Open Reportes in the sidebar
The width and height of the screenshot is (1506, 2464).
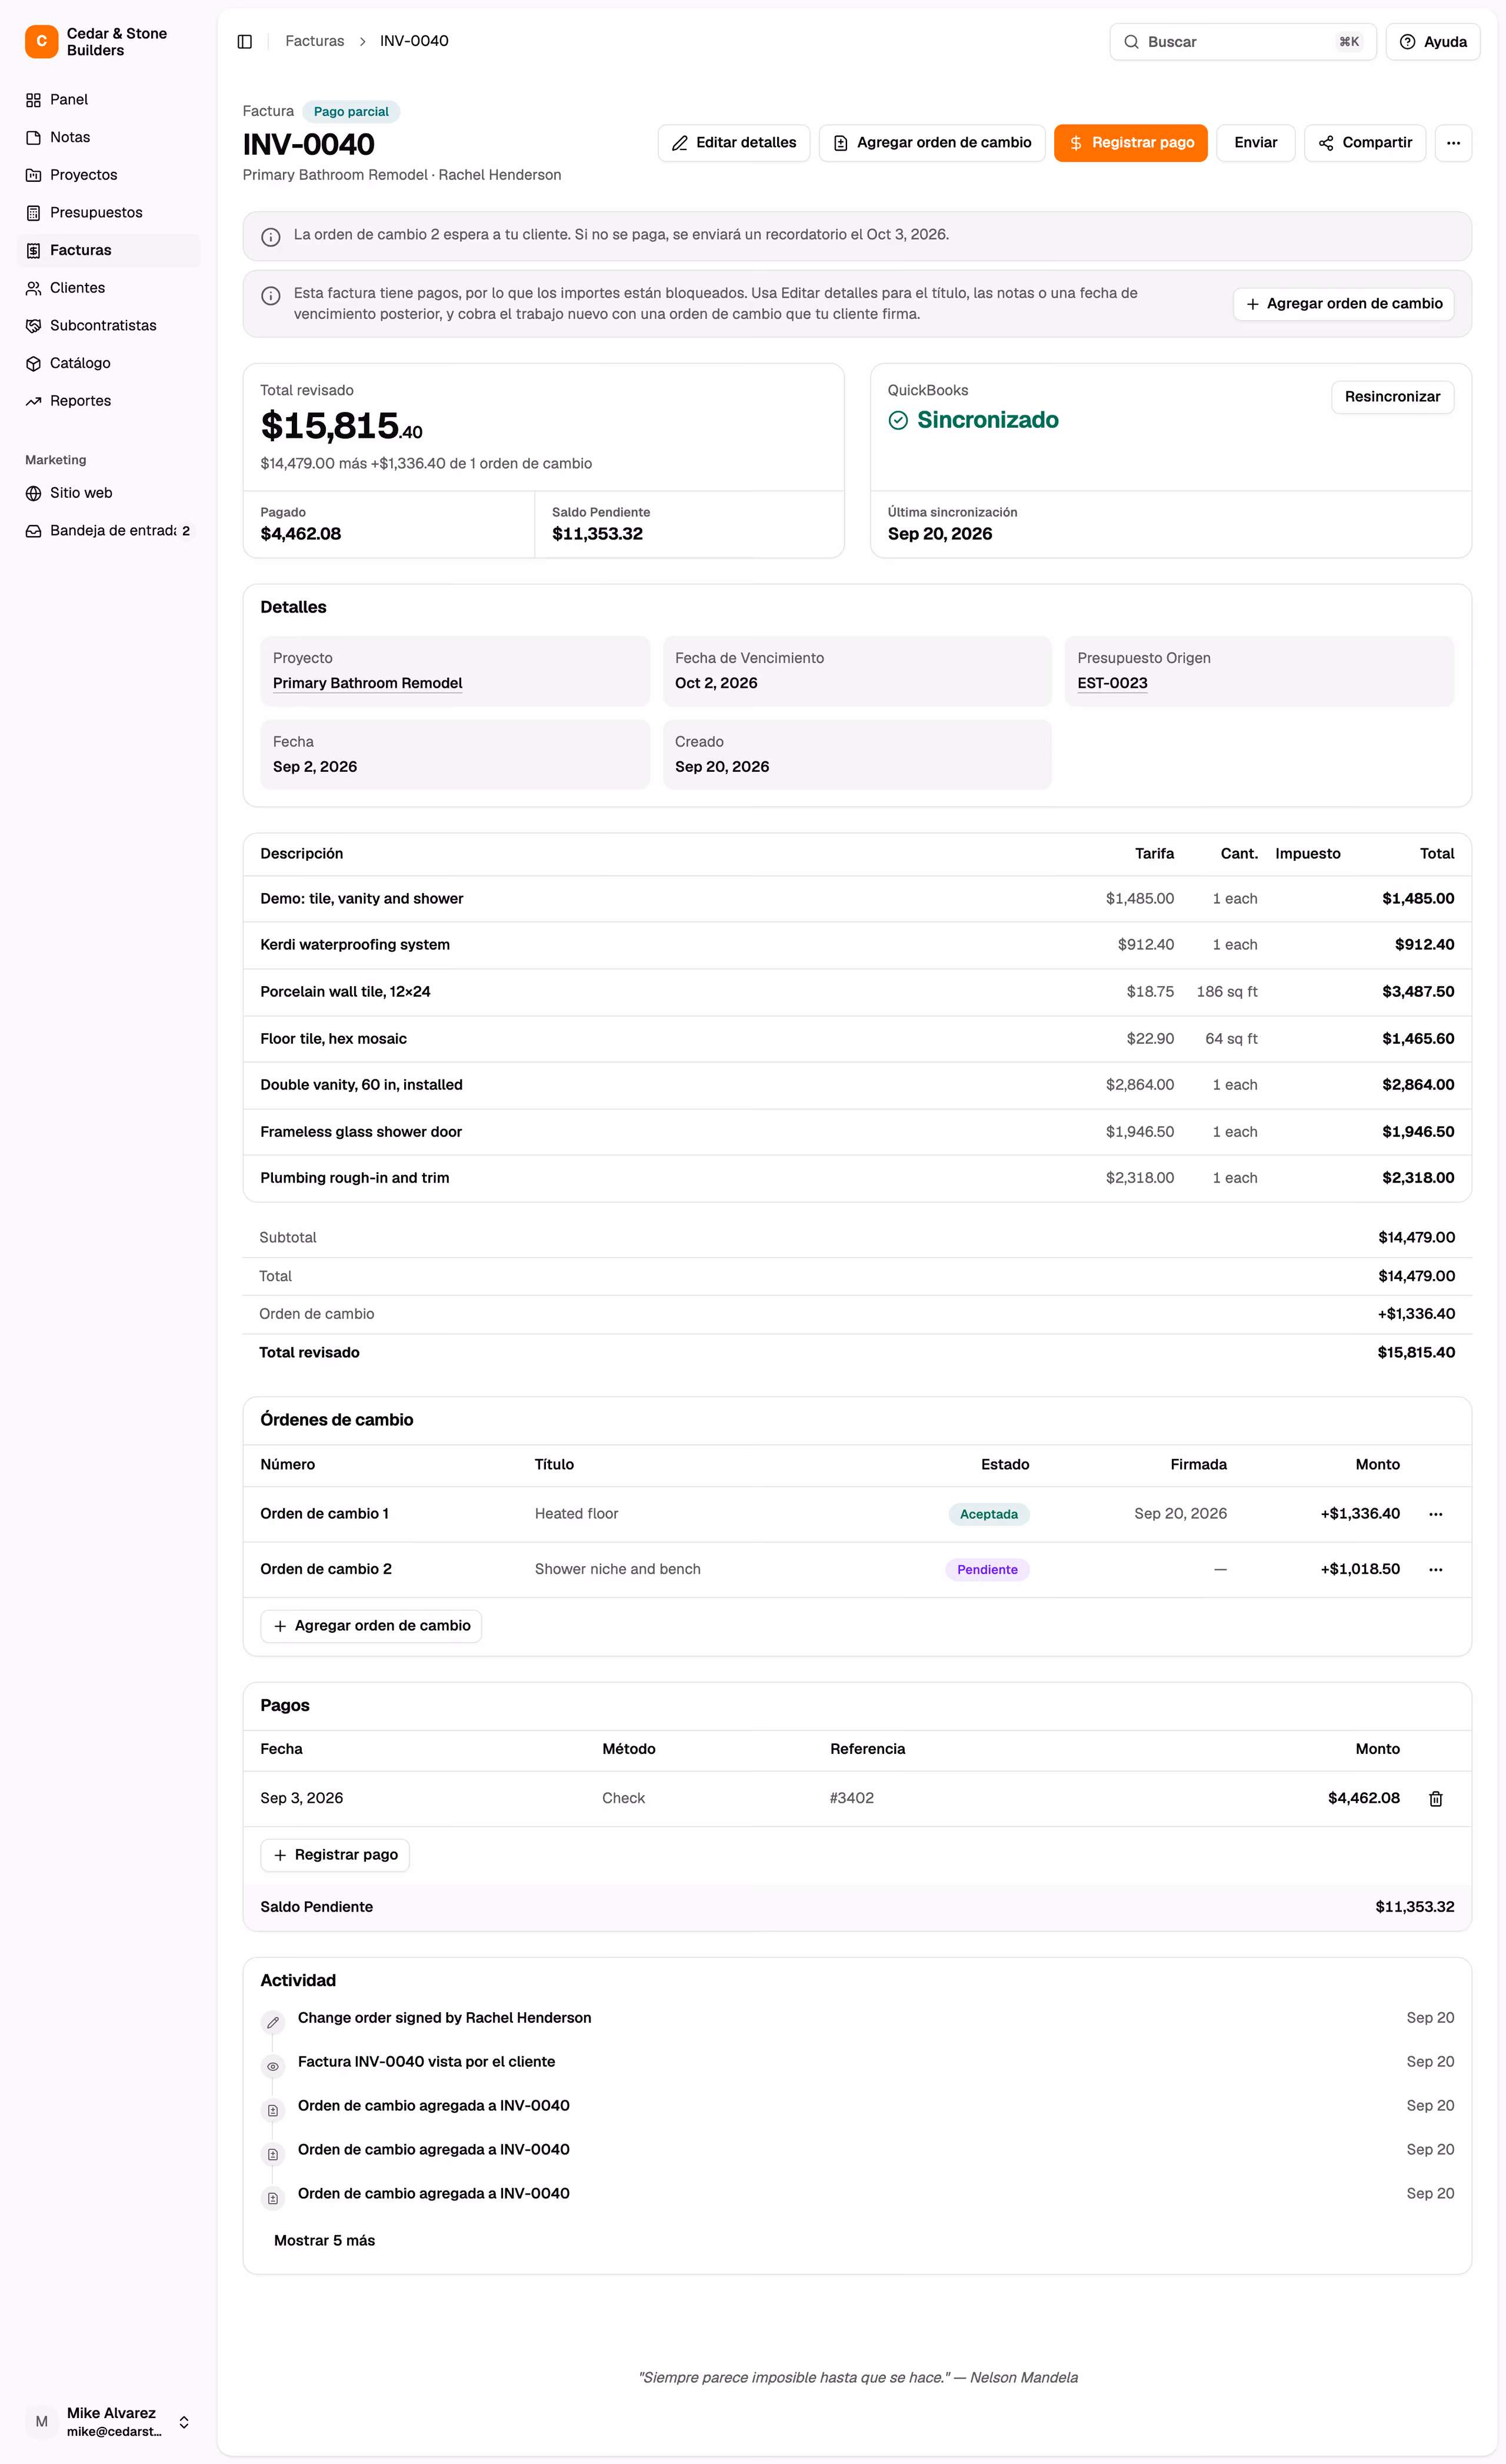tap(109, 401)
